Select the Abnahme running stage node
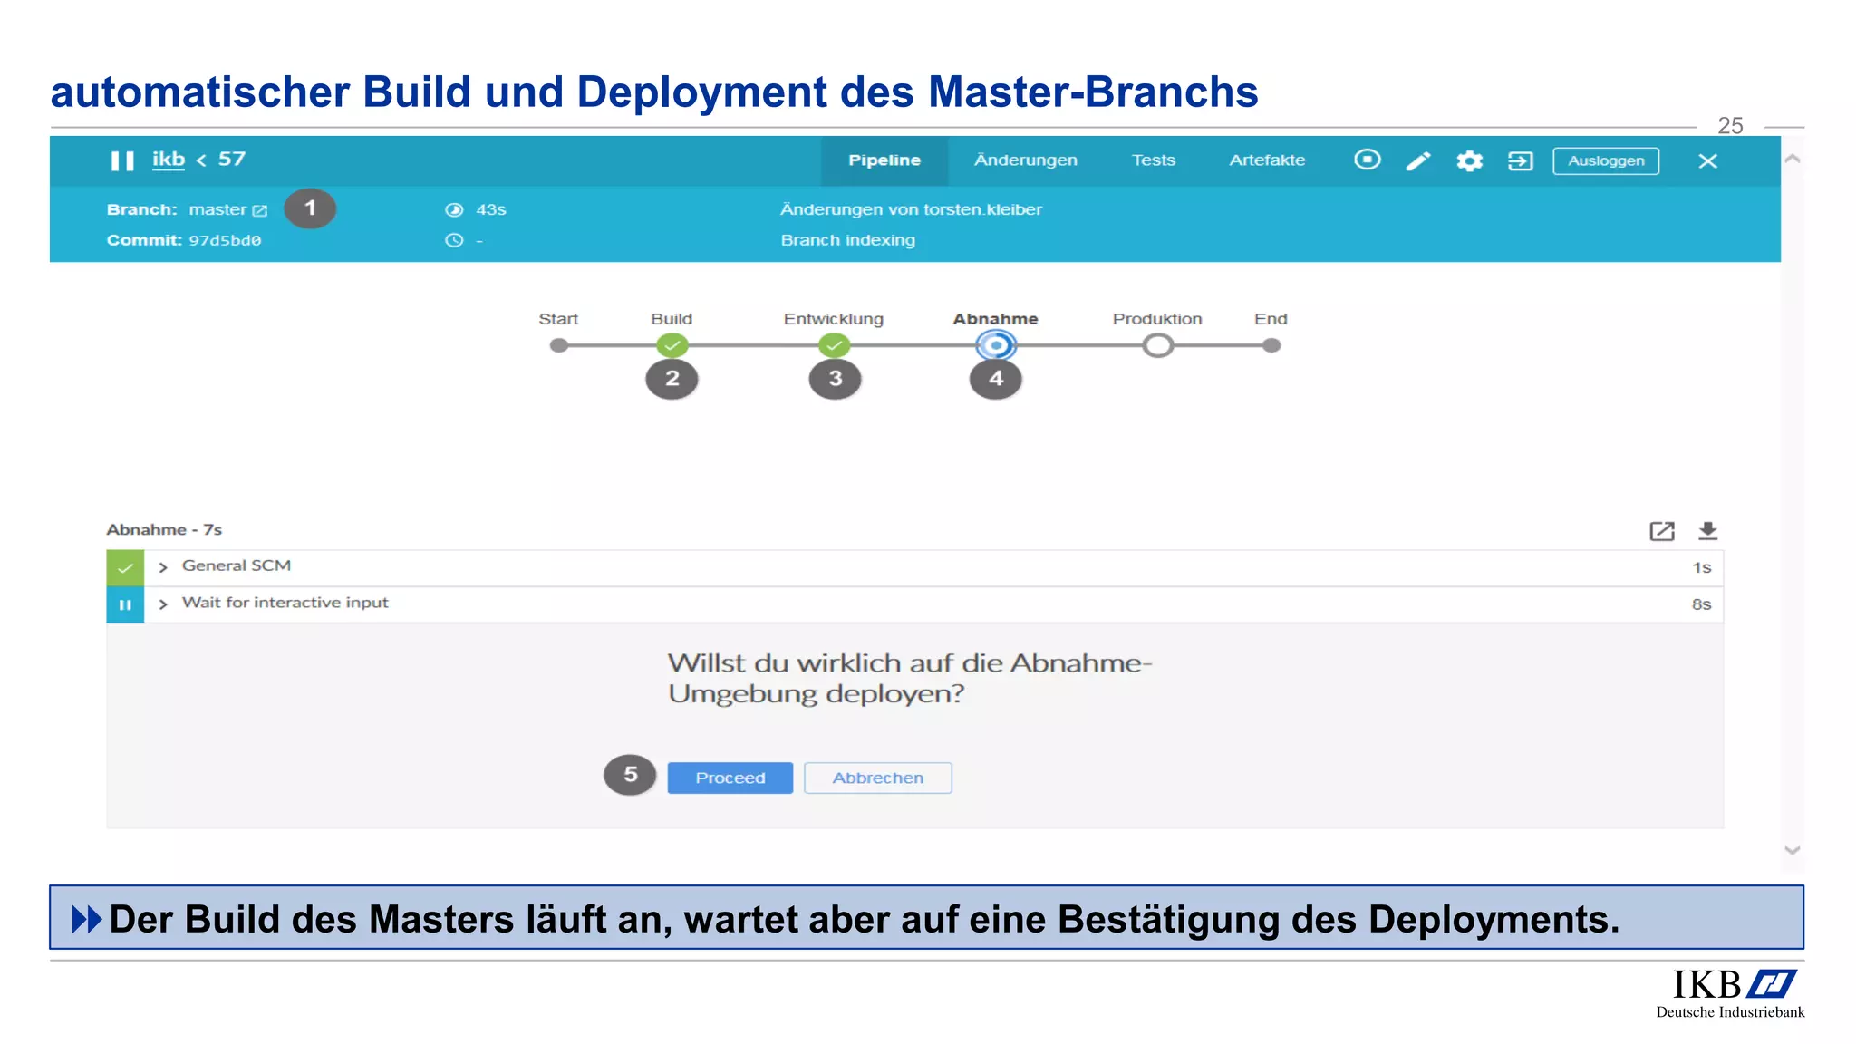1856x1044 pixels. coord(996,345)
